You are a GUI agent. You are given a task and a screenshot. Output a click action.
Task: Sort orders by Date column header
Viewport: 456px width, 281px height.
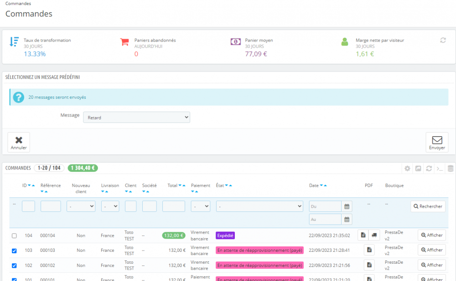[x=314, y=185]
